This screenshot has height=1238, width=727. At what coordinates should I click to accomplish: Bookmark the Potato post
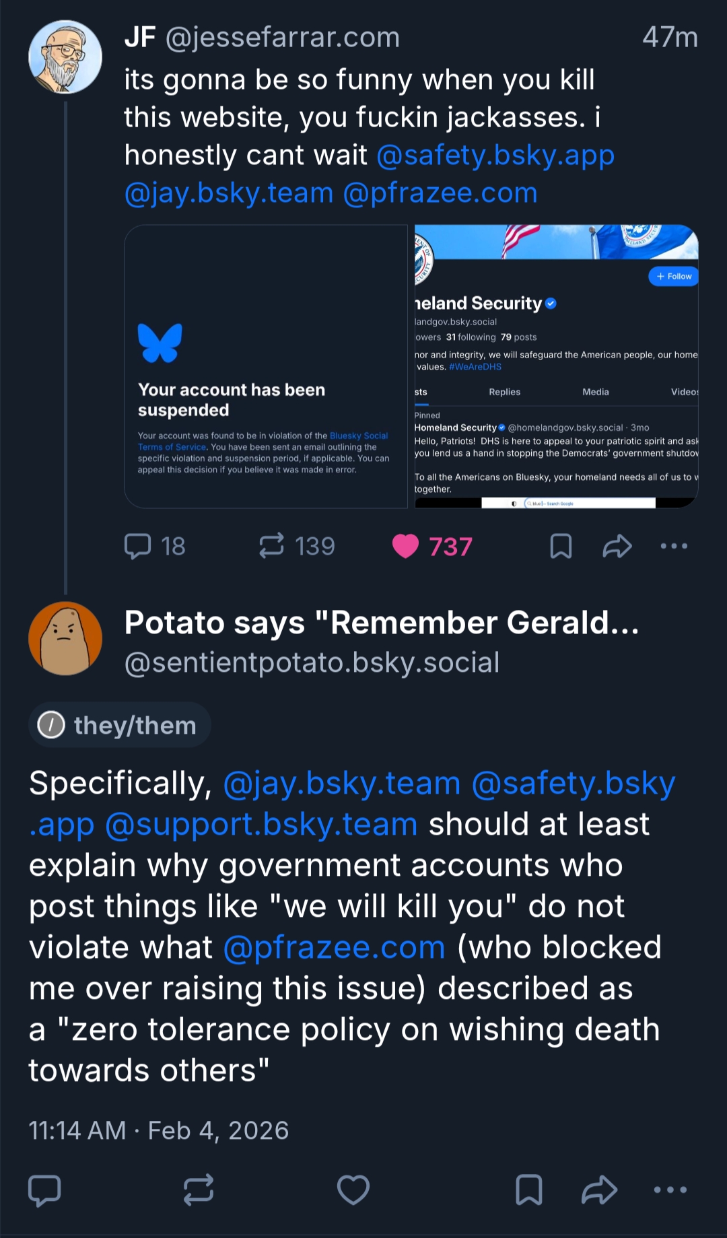coord(528,1190)
